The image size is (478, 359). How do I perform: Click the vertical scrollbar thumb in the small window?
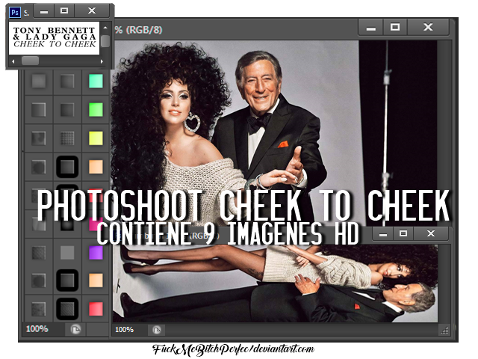point(105,41)
